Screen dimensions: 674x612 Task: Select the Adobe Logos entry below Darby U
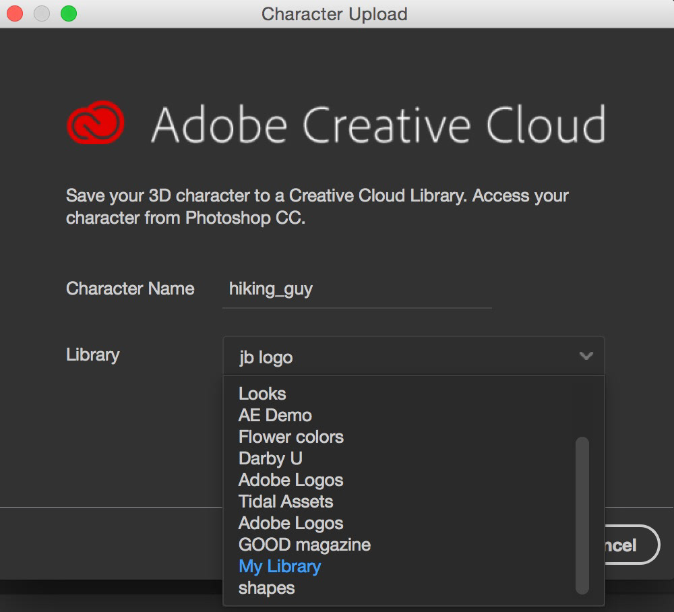[291, 480]
